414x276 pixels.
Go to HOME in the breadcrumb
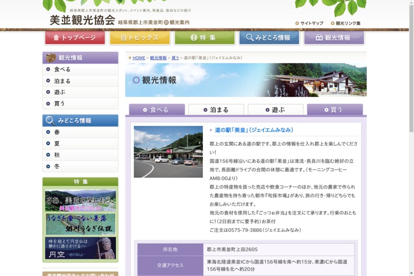coord(139,58)
